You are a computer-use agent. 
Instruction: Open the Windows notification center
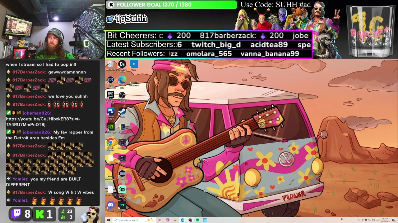[393, 220]
